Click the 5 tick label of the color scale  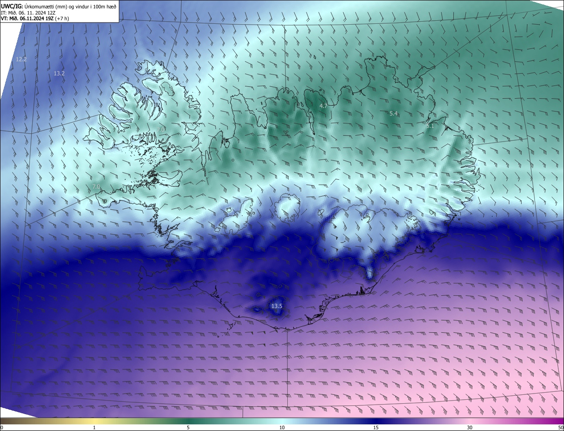coord(188,427)
